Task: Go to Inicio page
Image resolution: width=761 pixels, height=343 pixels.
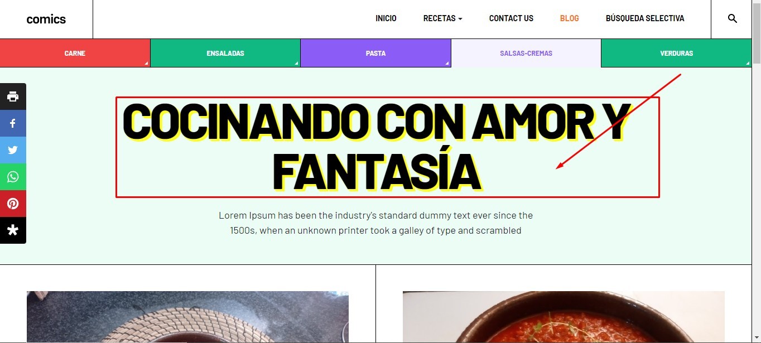Action: click(x=386, y=18)
